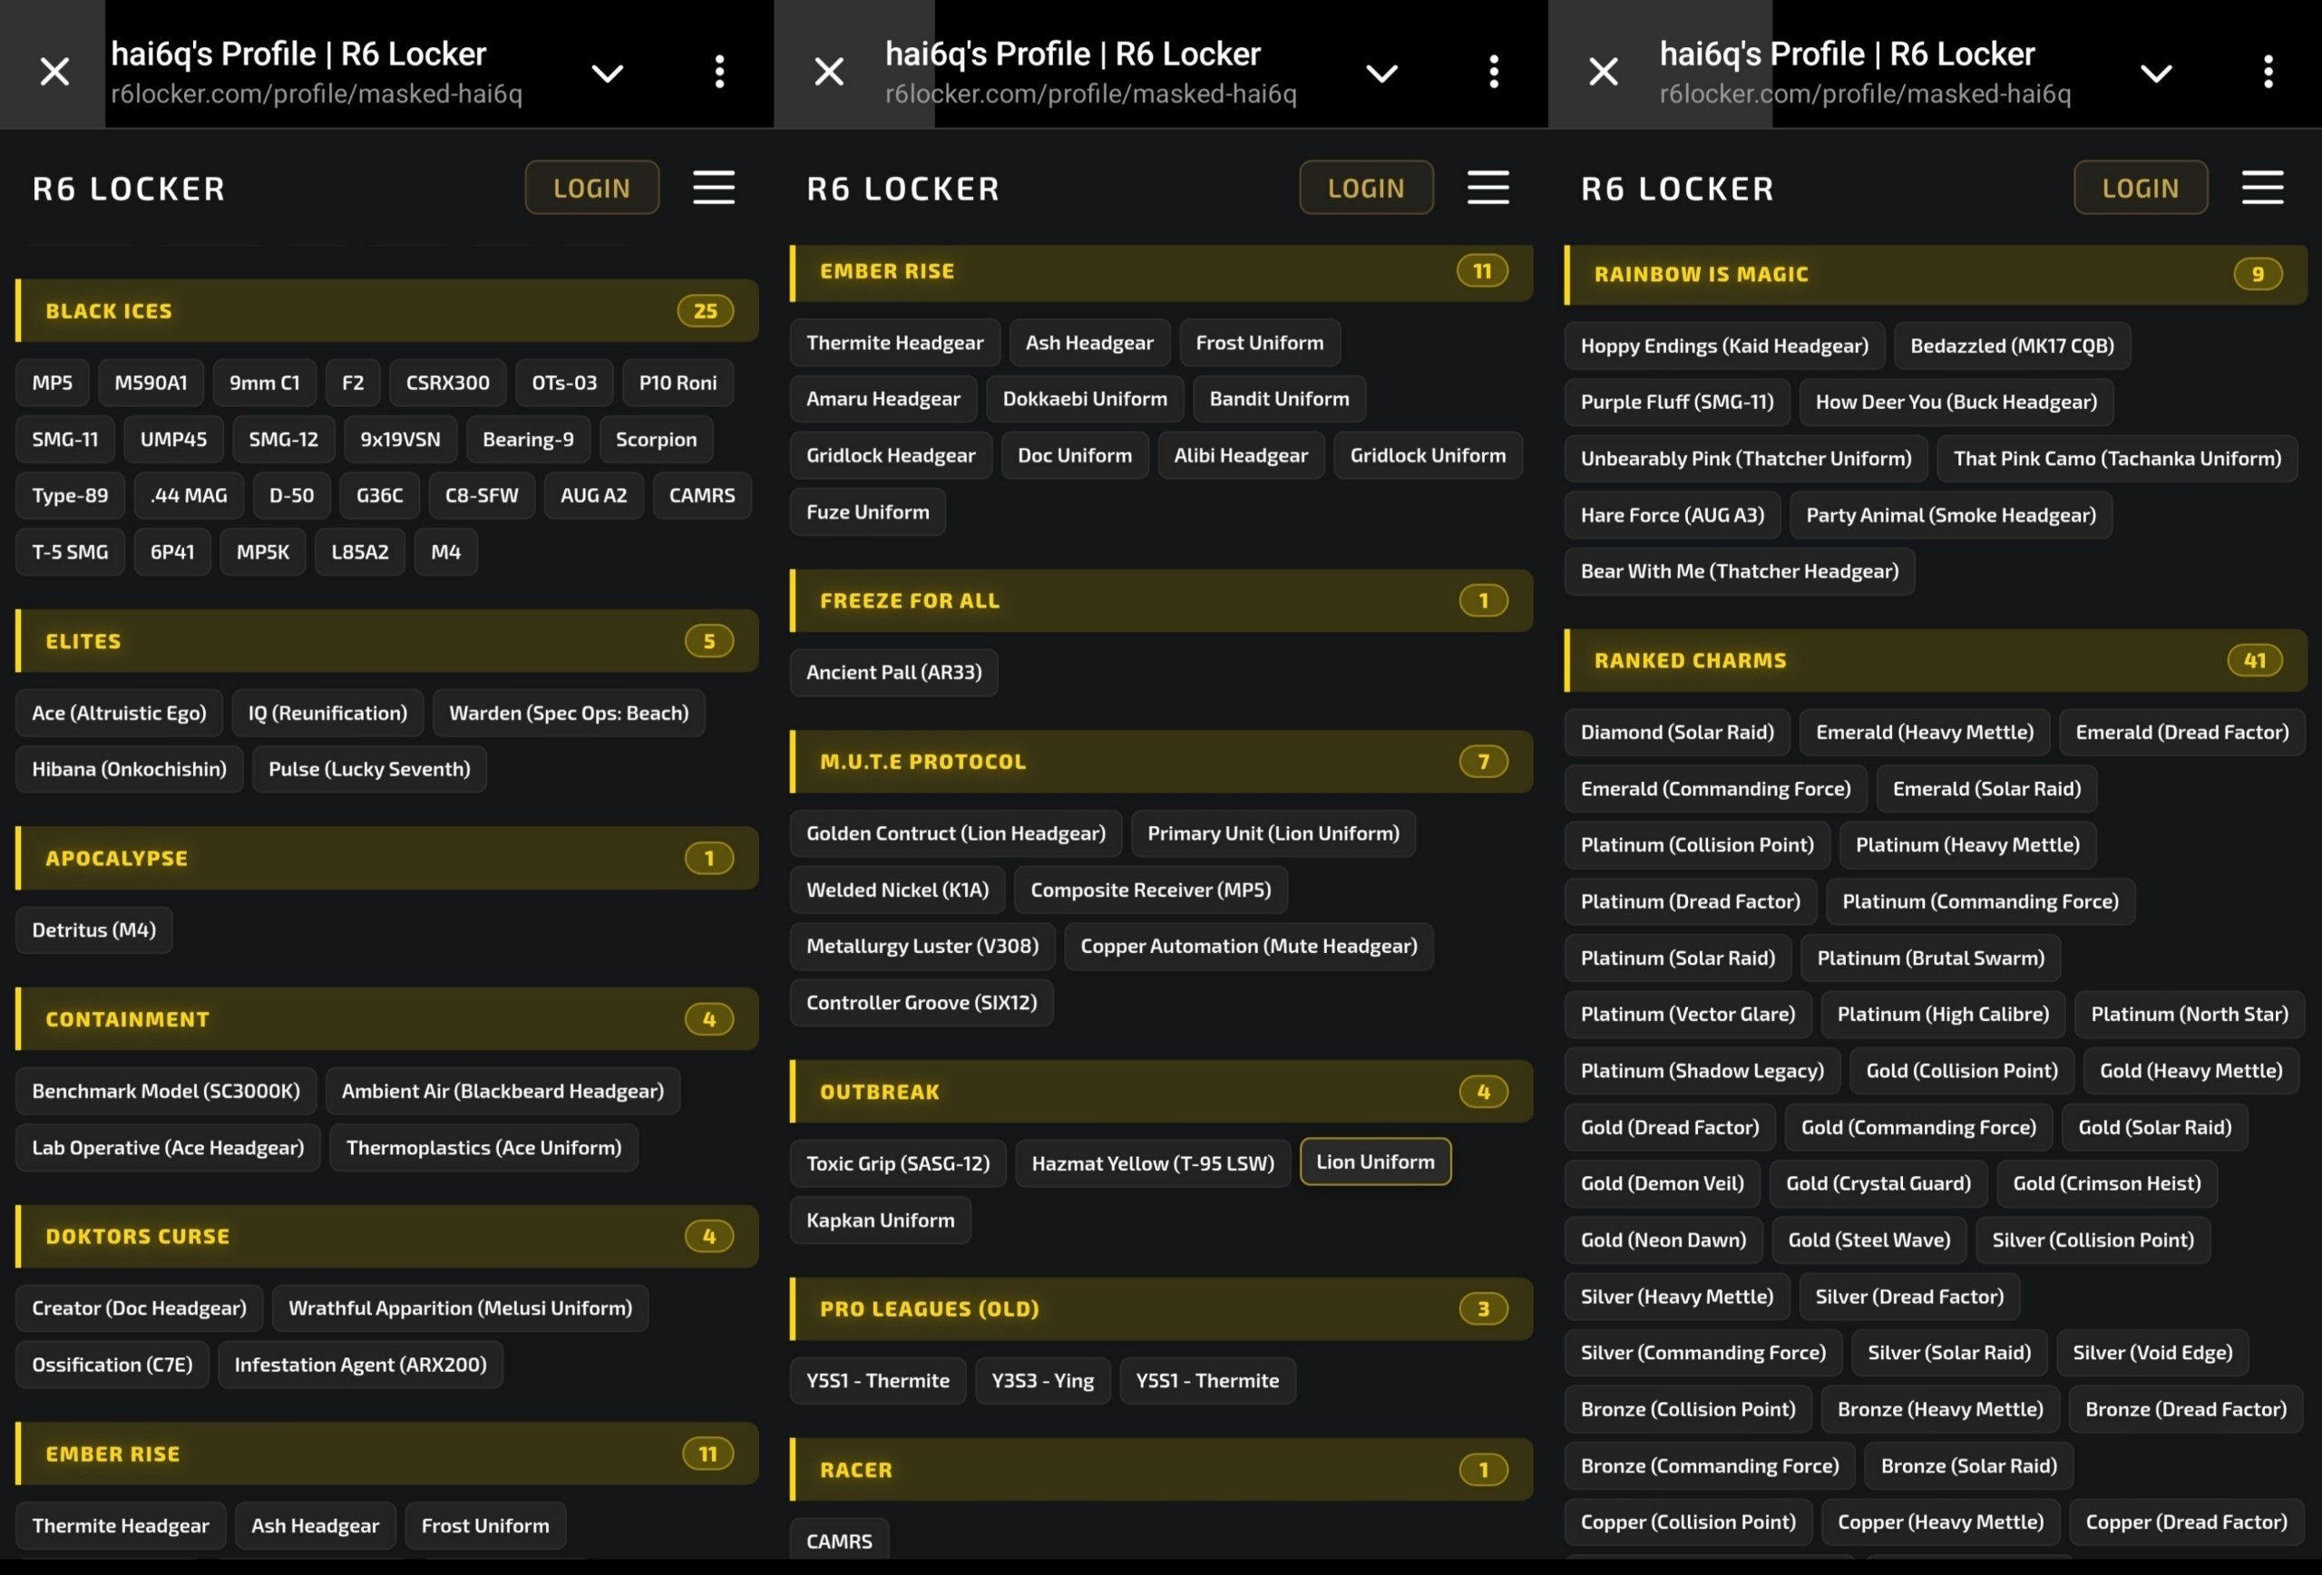Viewport: 2322px width, 1575px height.
Task: Close the right browser tab with X
Action: tap(1604, 71)
